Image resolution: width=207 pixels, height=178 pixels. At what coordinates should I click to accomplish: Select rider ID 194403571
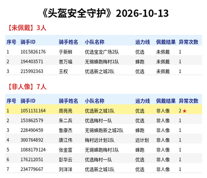click(x=32, y=61)
